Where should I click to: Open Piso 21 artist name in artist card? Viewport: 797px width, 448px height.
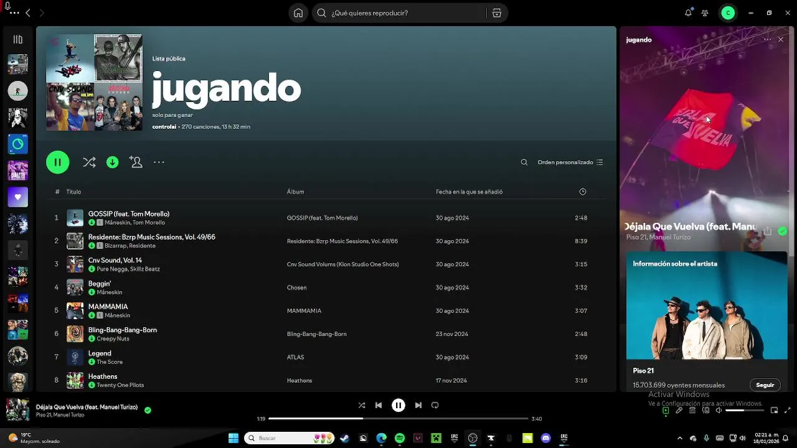tap(643, 371)
